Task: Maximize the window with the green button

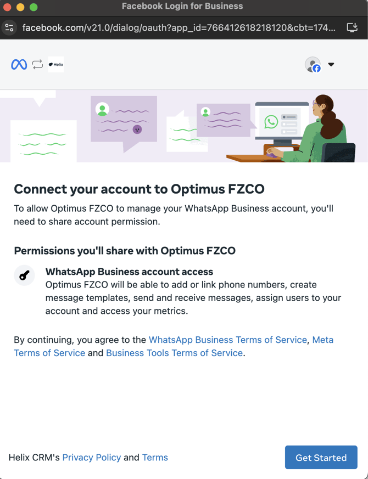Action: (34, 7)
